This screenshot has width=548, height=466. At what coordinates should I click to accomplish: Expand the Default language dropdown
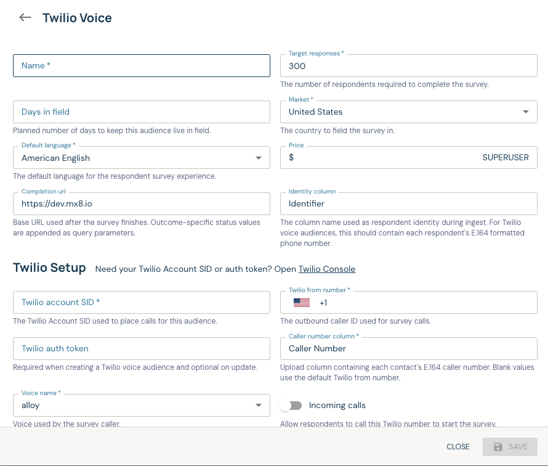259,158
